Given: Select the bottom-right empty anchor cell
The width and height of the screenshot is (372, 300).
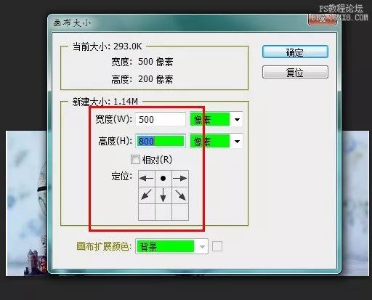Looking at the screenshot, I should click(x=180, y=212).
